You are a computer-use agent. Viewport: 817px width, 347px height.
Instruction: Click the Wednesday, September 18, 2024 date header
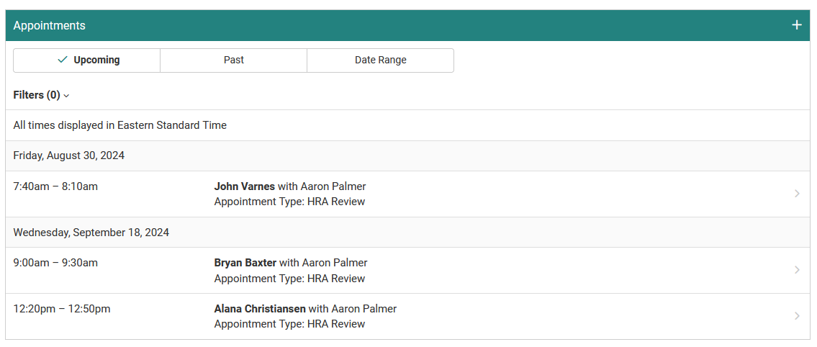(91, 233)
